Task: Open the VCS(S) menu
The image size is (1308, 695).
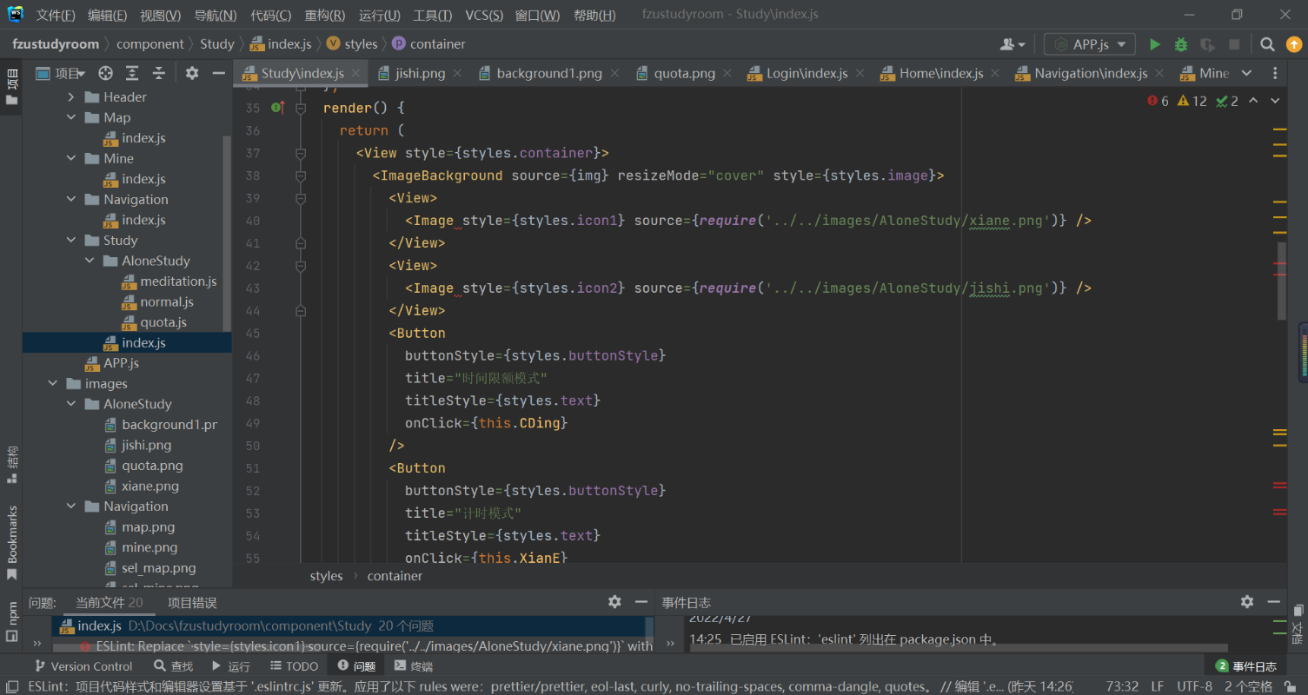Action: (x=484, y=16)
